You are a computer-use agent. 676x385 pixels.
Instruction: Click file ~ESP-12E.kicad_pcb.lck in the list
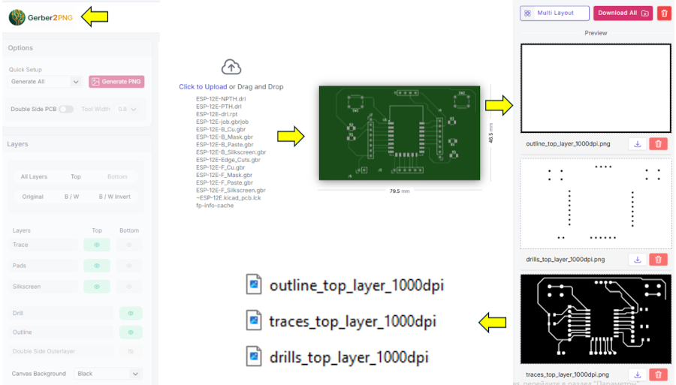(x=228, y=198)
